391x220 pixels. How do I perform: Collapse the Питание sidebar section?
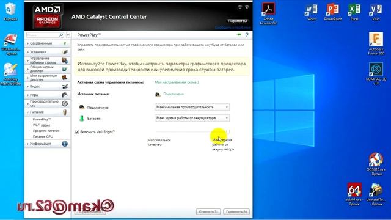tap(48, 112)
